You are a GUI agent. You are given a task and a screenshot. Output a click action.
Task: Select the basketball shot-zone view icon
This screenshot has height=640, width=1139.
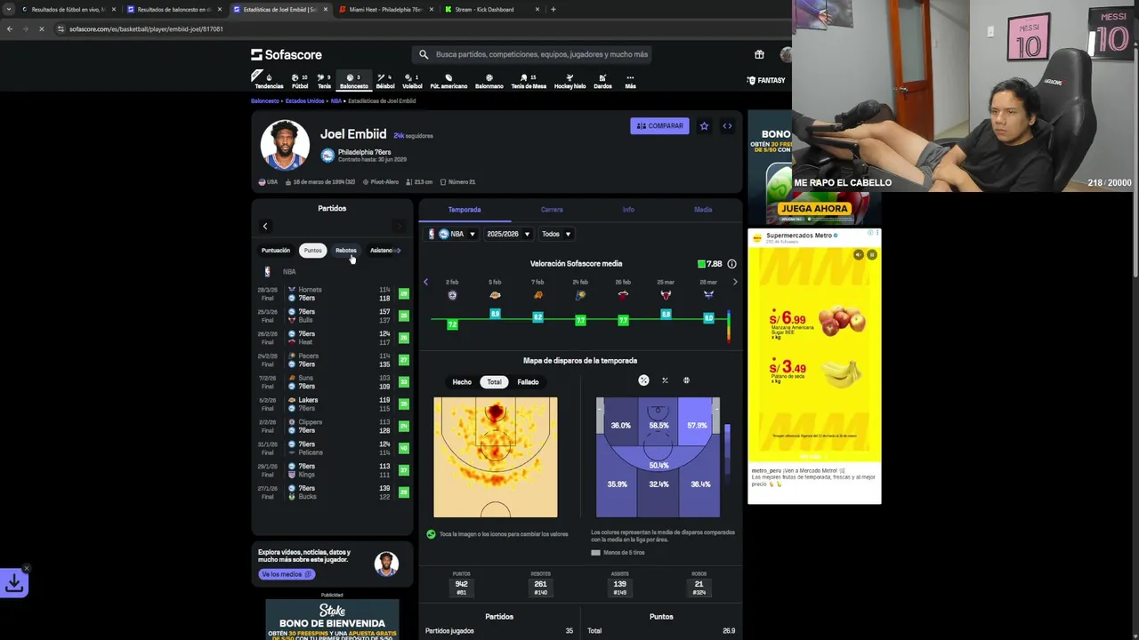(x=686, y=380)
